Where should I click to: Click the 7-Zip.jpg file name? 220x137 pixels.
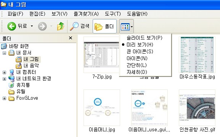[x=102, y=77]
